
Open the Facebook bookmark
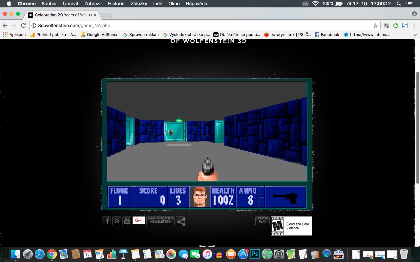(x=327, y=35)
